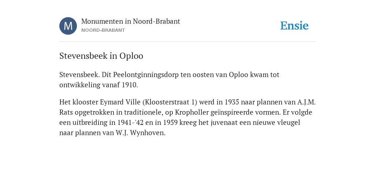Click the horizontal divider below the header
This screenshot has width=375, height=187.
click(x=187, y=42)
